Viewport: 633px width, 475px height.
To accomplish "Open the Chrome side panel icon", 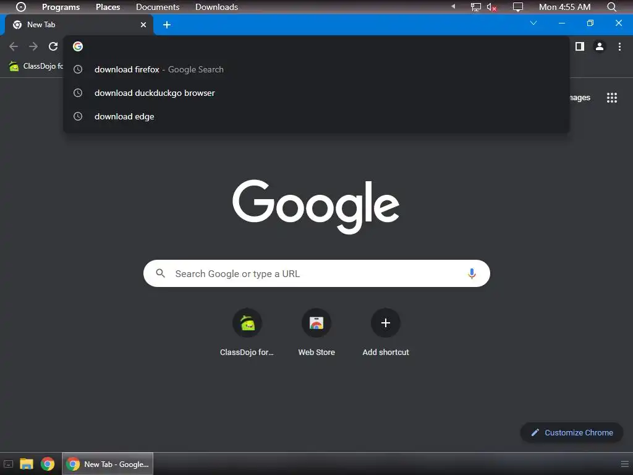I will coord(580,46).
